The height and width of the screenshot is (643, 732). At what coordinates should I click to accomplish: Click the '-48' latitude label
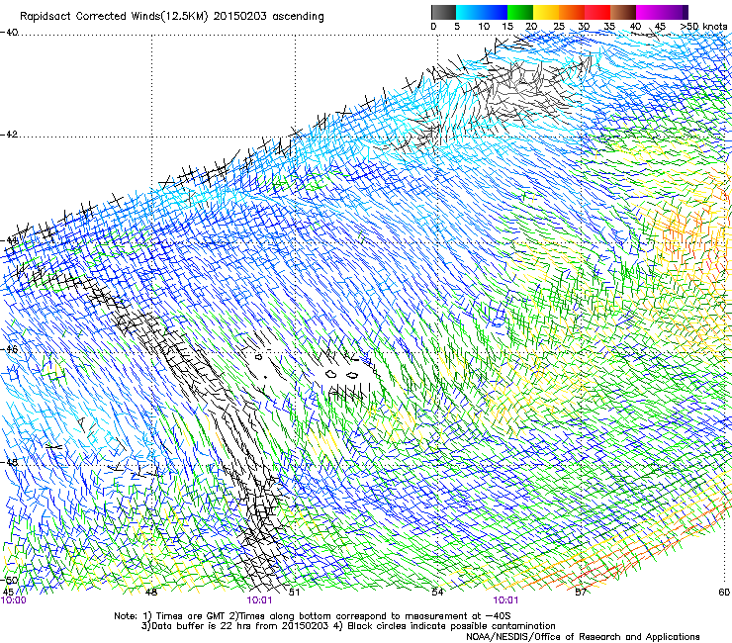coord(9,462)
